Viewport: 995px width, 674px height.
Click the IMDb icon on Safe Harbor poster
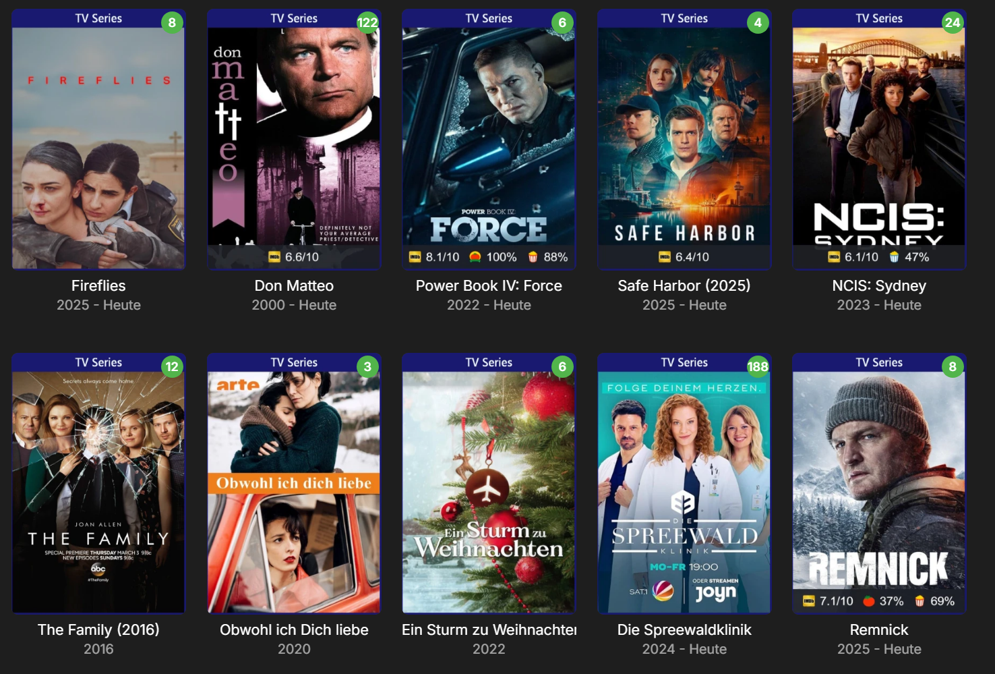point(665,257)
